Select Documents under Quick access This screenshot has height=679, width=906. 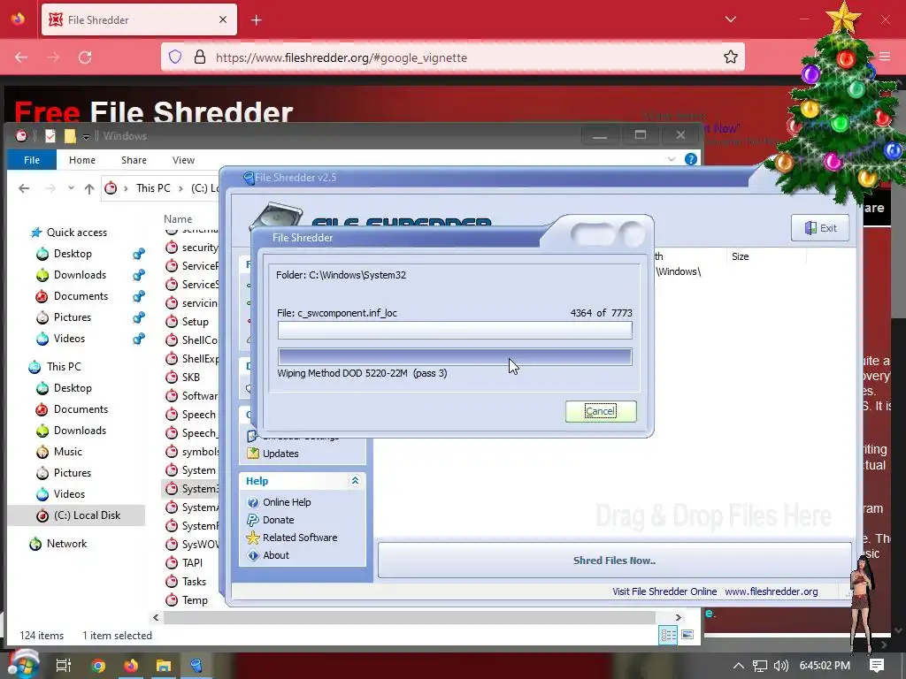click(81, 296)
